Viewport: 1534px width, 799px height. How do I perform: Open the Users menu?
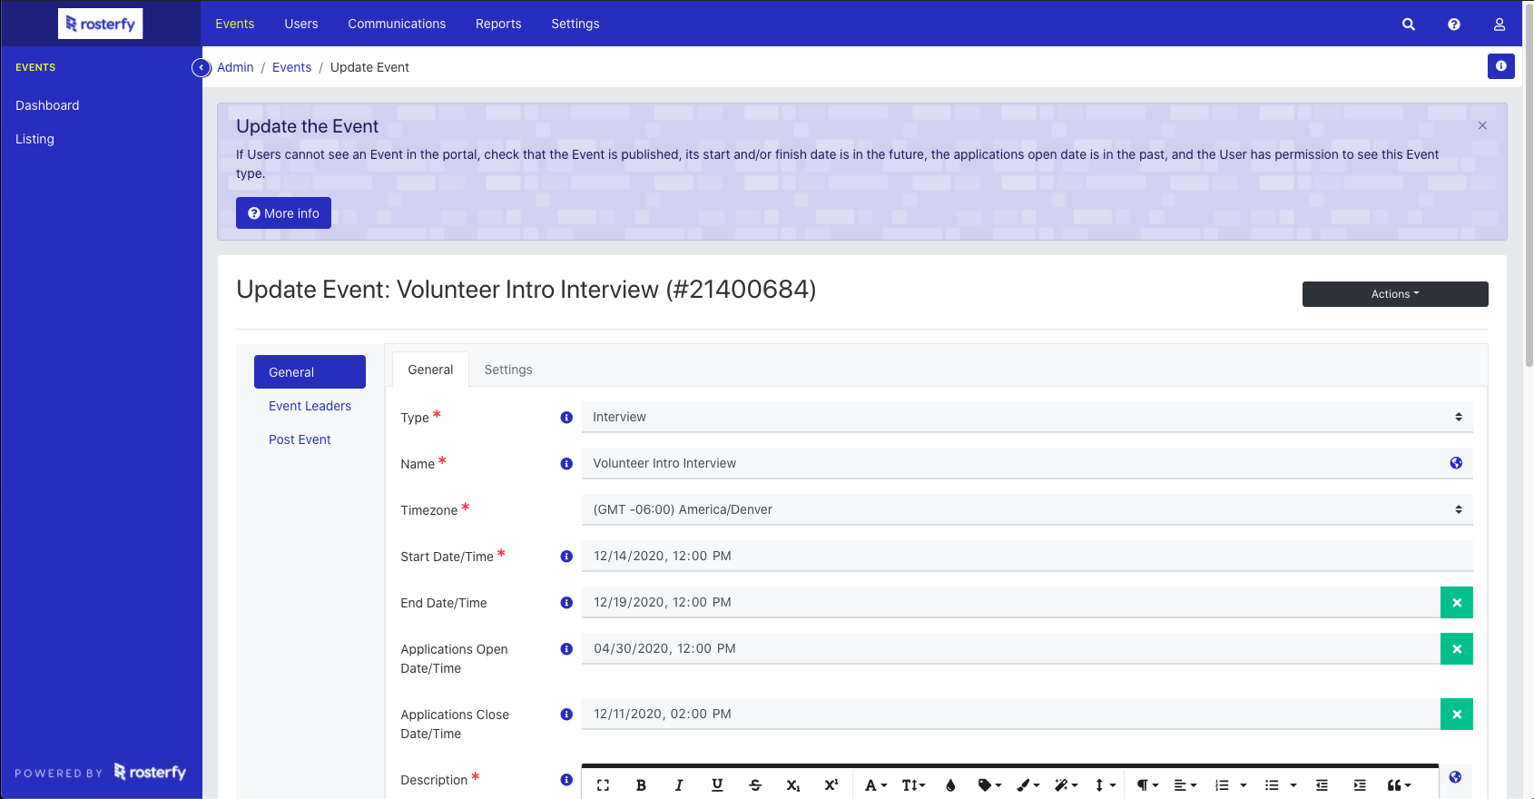point(301,24)
